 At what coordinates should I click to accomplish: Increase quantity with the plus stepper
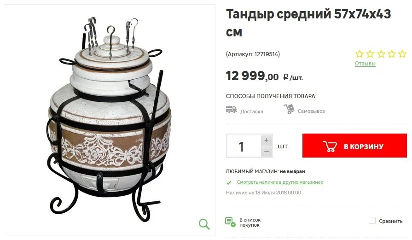tap(267, 140)
